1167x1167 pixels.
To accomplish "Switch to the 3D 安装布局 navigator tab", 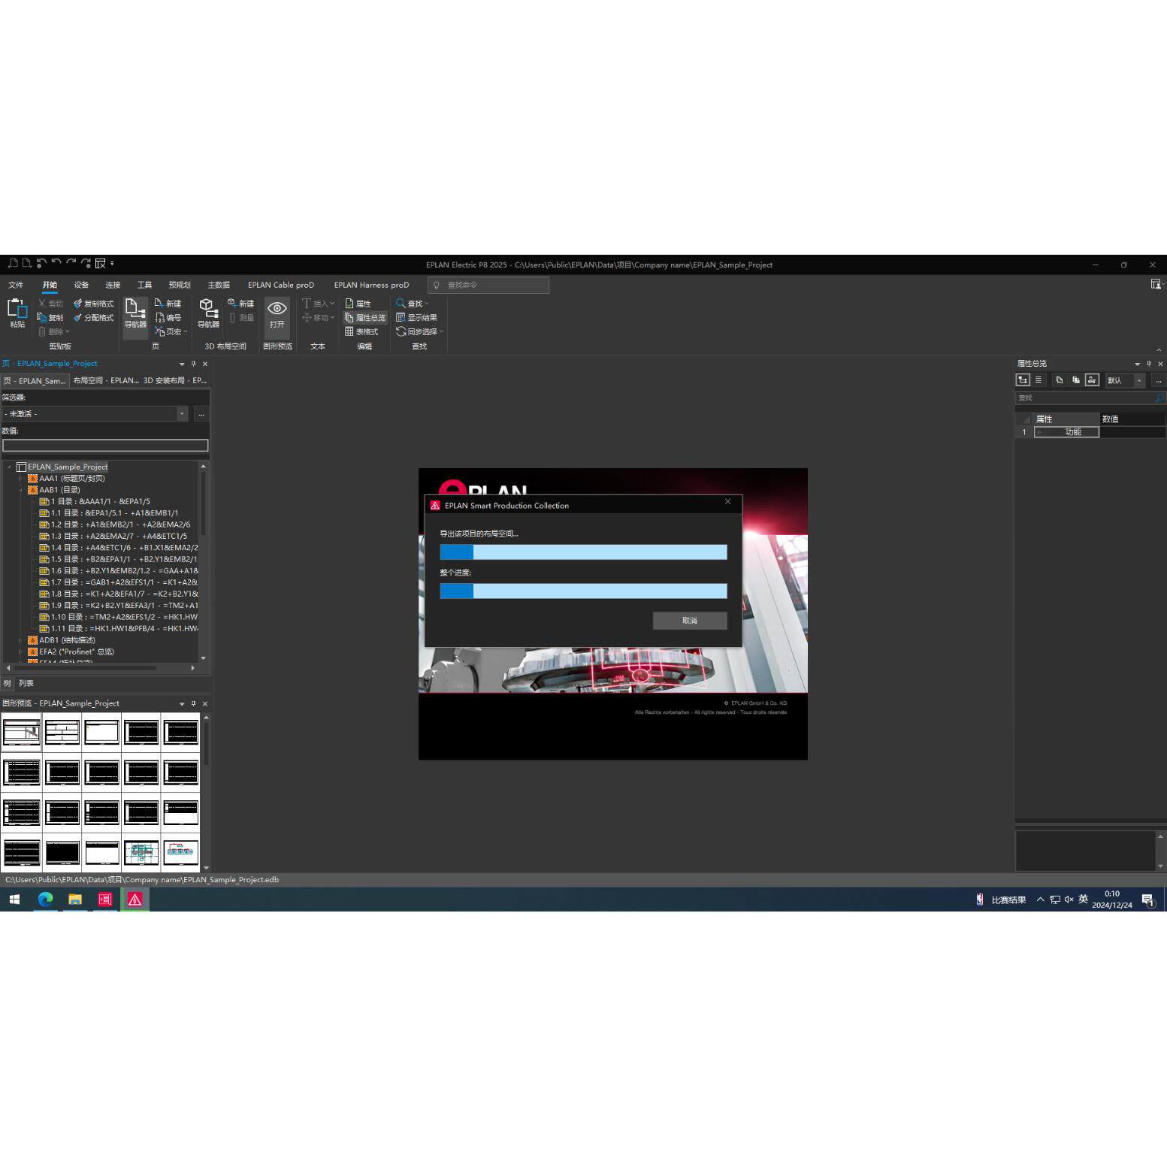I will (x=175, y=380).
